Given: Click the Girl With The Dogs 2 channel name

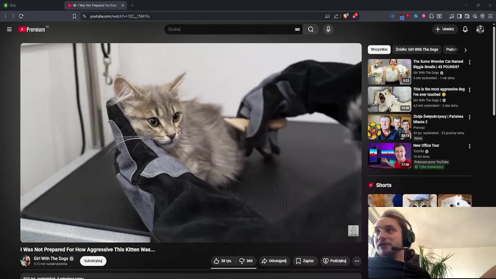Looking at the screenshot, I should [x=427, y=100].
